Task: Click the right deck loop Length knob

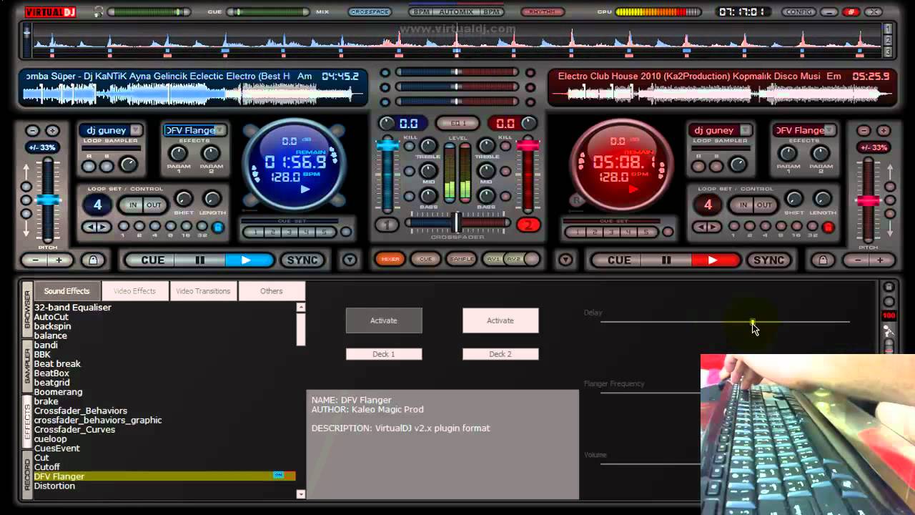Action: click(823, 199)
